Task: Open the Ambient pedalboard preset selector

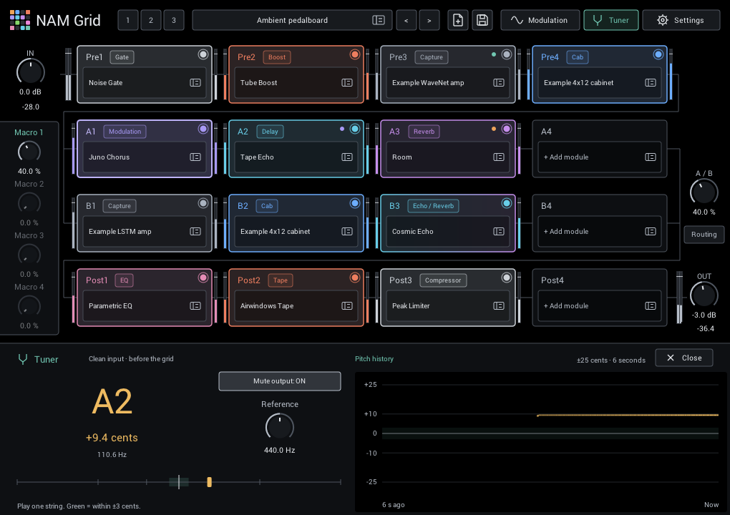Action: point(293,21)
